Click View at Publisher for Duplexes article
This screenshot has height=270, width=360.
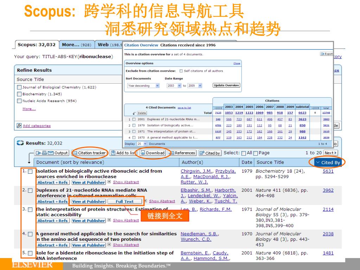(88, 201)
